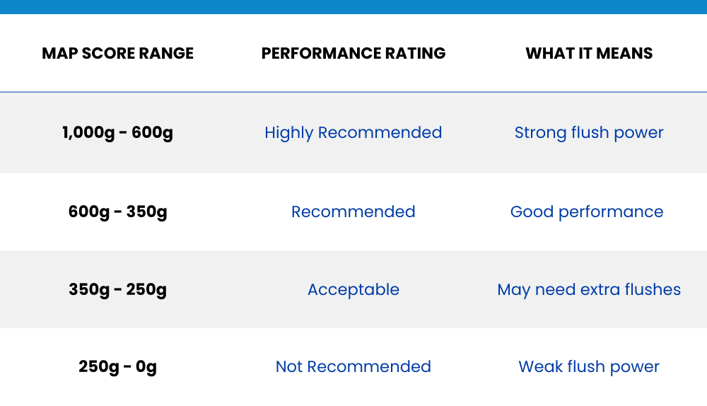Click the blue divider line below headers
Image resolution: width=707 pixels, height=406 pixels.
[x=353, y=92]
